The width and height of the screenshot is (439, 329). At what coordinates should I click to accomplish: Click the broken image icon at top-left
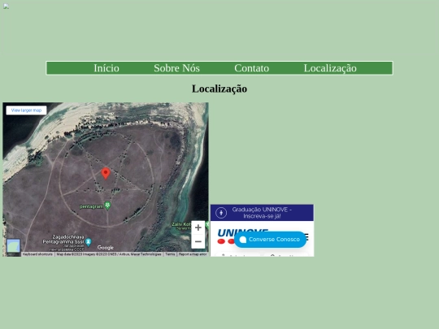pyautogui.click(x=6, y=6)
